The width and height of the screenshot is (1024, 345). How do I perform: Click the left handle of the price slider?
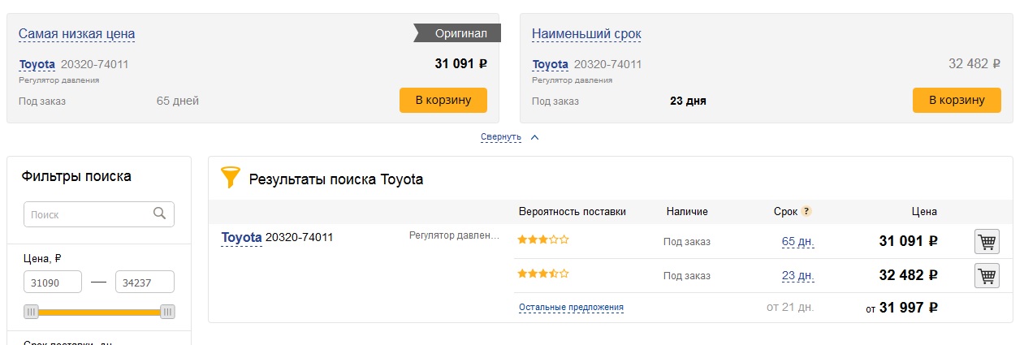click(32, 312)
